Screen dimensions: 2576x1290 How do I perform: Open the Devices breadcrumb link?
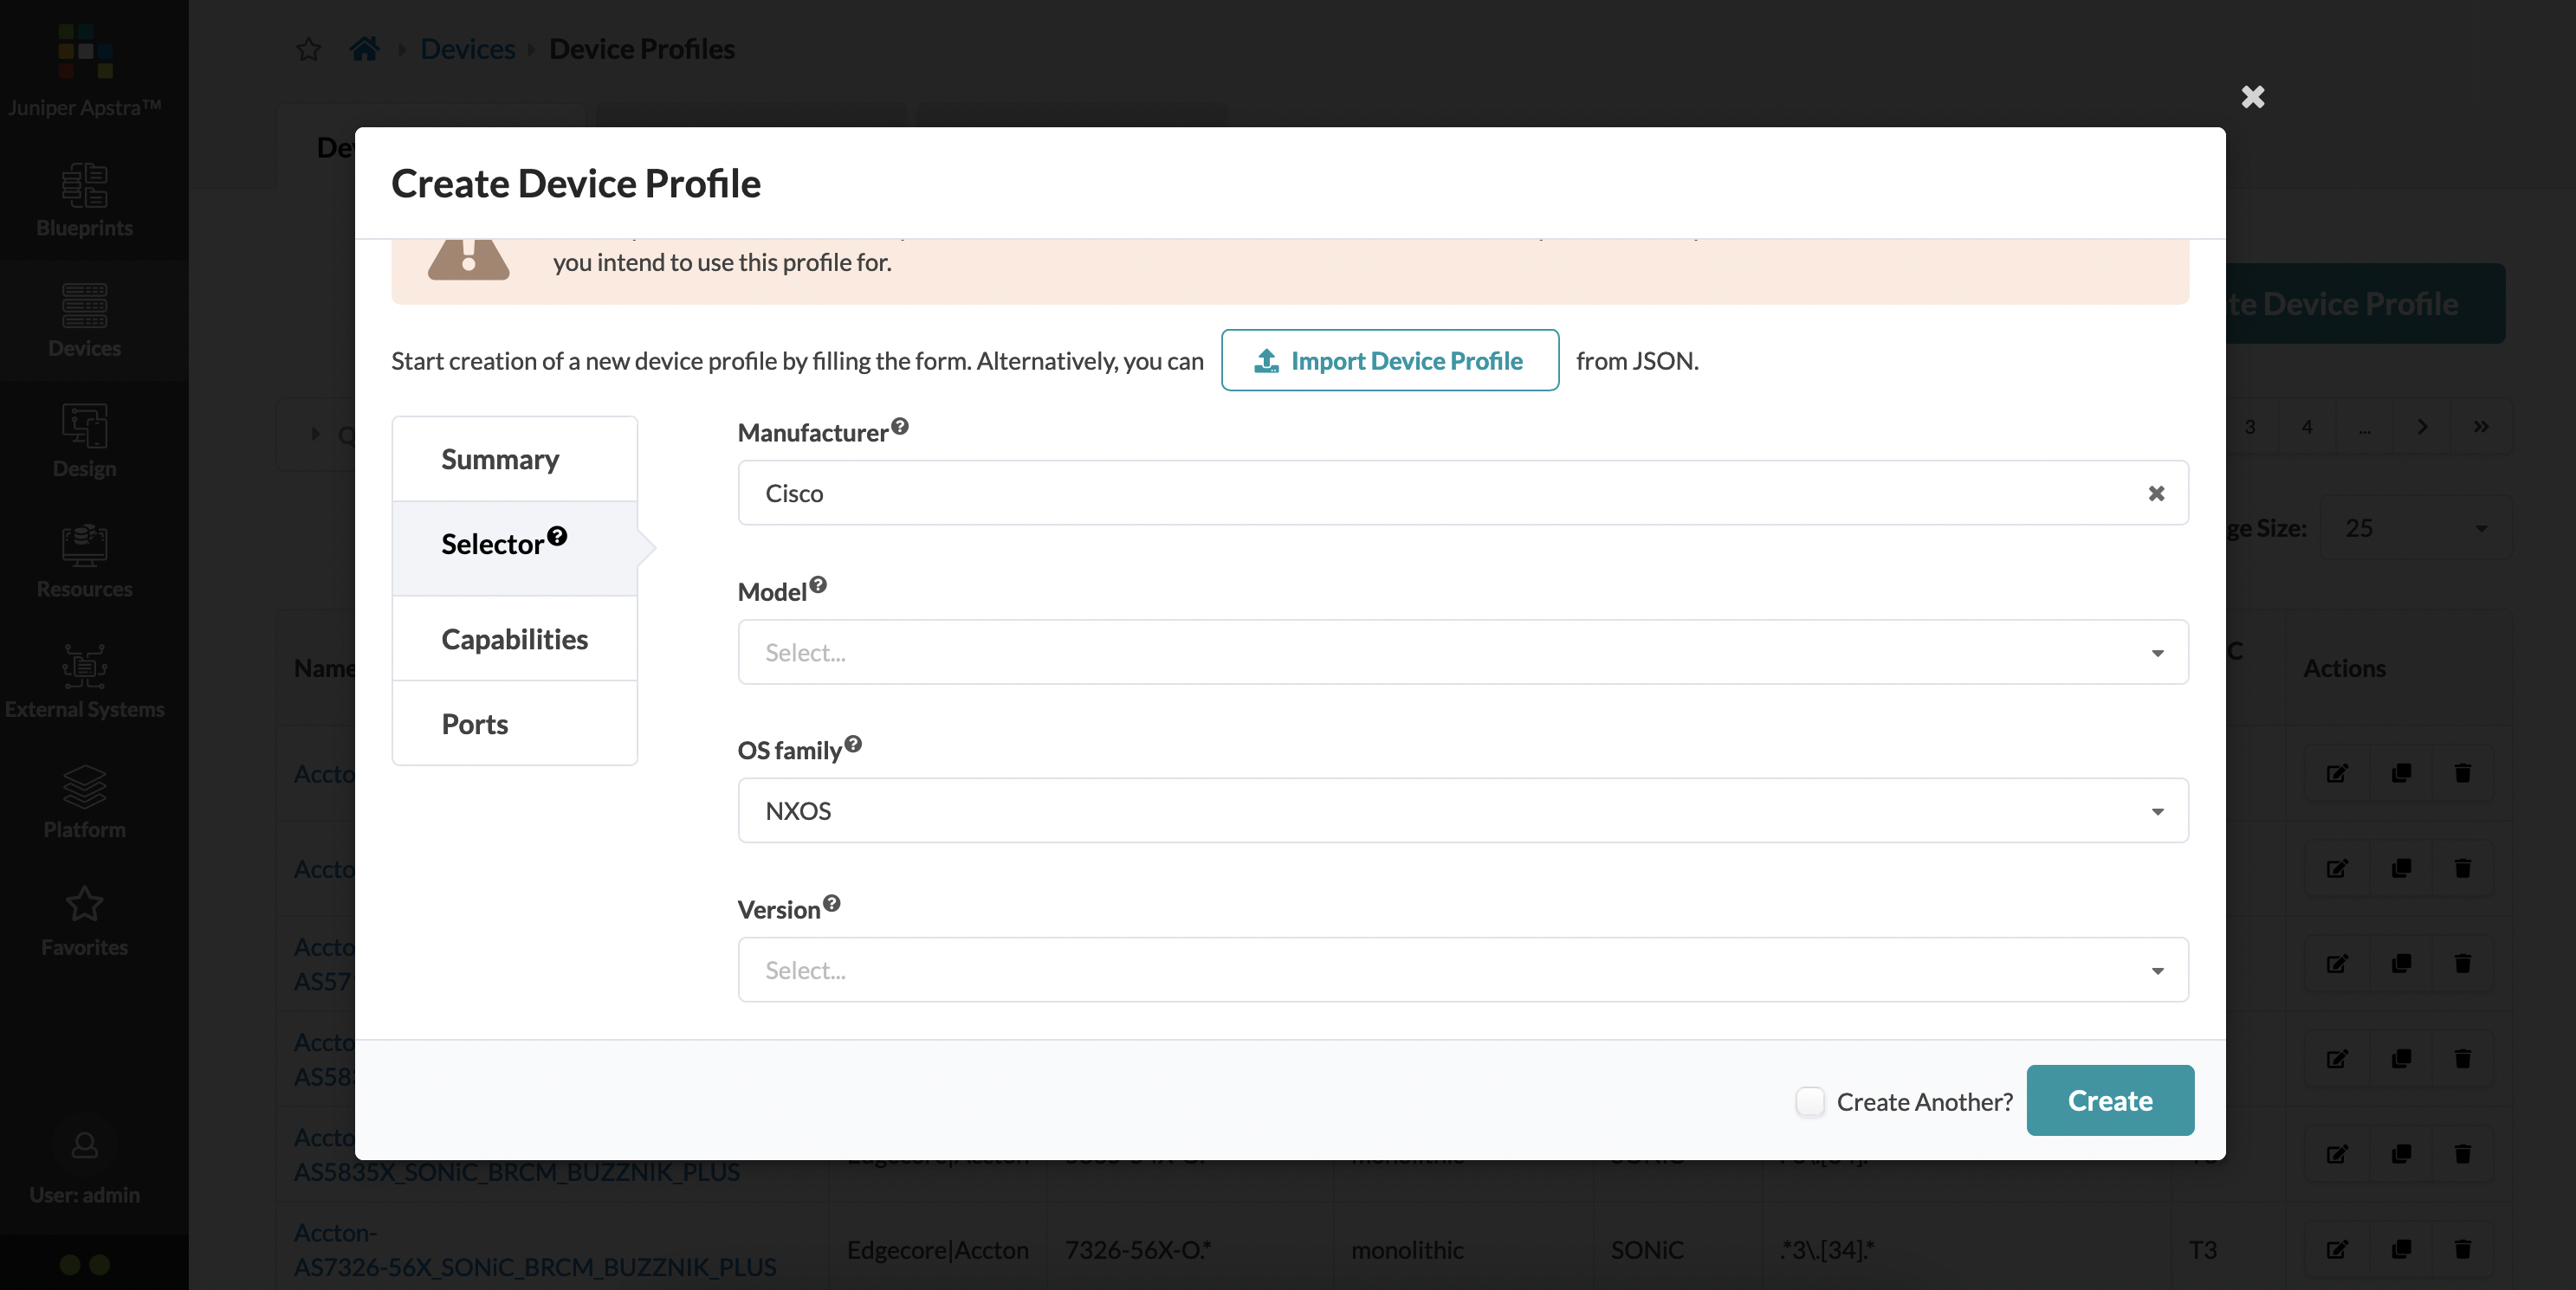pyautogui.click(x=467, y=48)
